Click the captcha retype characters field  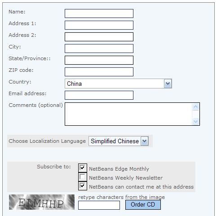point(99,205)
